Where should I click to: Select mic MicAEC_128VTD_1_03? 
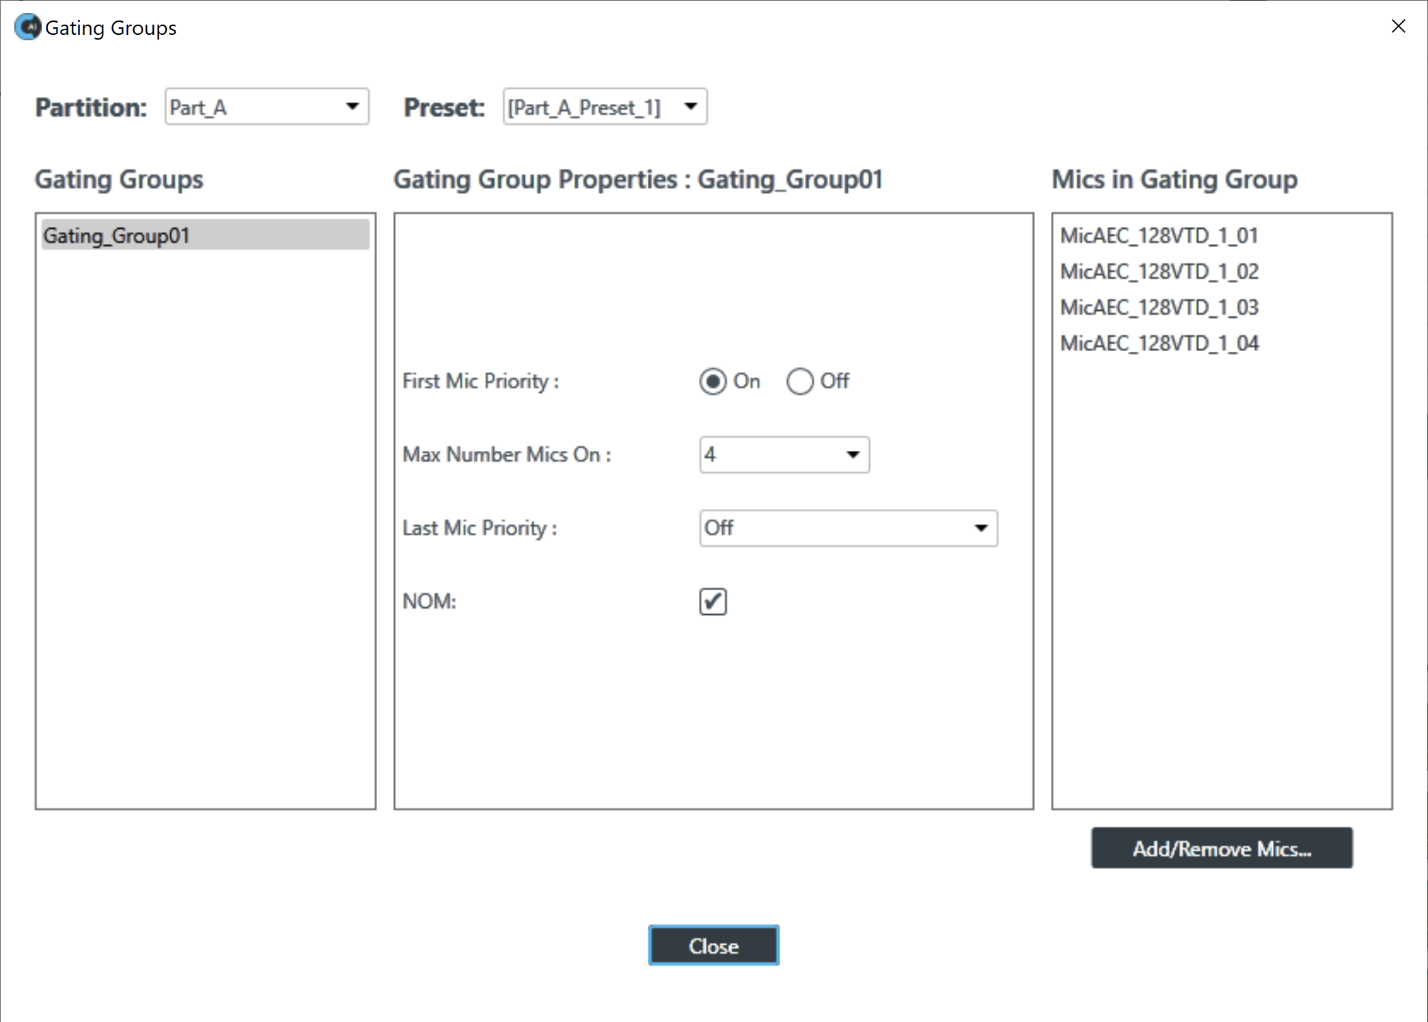[1159, 307]
